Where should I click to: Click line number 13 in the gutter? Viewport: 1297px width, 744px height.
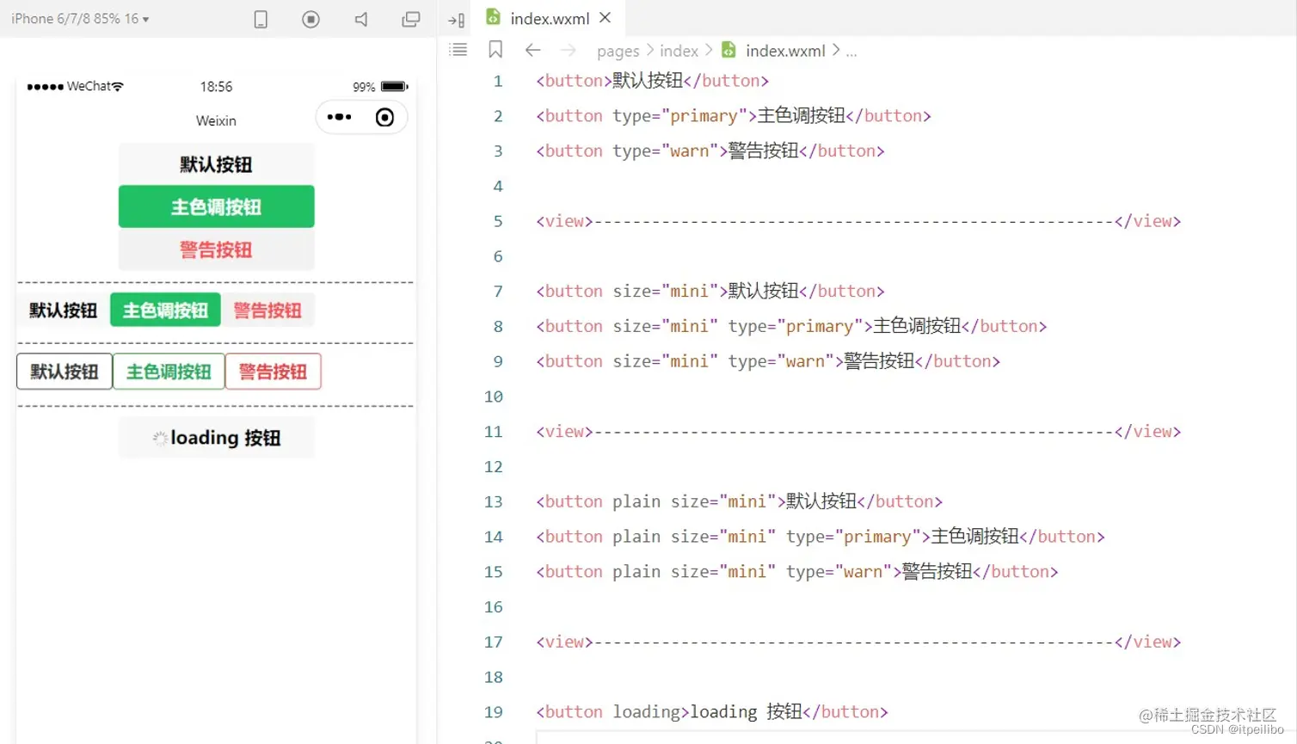(x=493, y=501)
